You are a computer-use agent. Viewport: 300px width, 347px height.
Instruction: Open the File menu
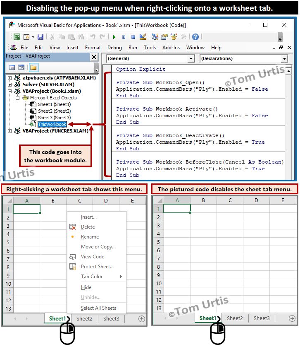(24, 48)
